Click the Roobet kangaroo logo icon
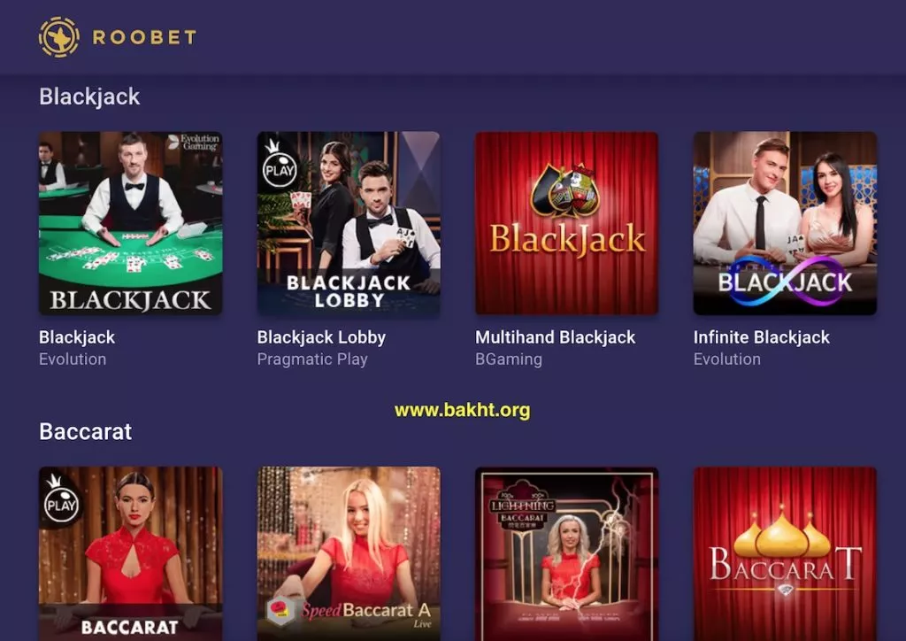The image size is (906, 641). tap(58, 37)
